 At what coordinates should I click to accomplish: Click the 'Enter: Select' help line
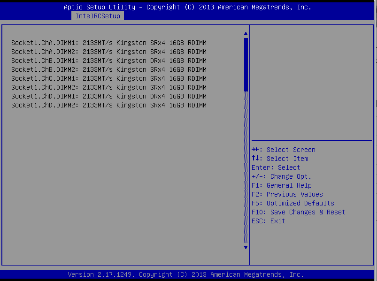point(276,167)
